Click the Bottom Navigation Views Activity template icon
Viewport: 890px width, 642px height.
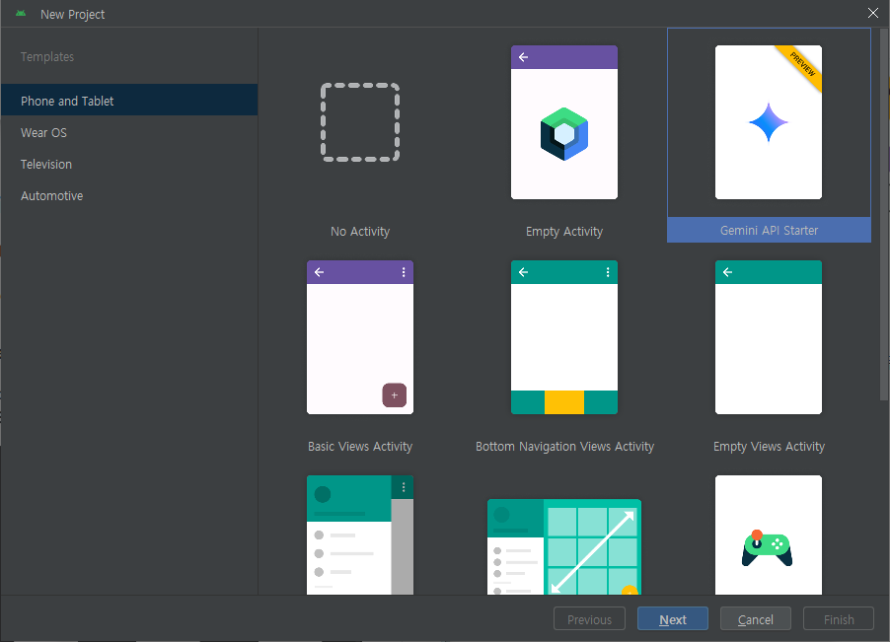(563, 337)
